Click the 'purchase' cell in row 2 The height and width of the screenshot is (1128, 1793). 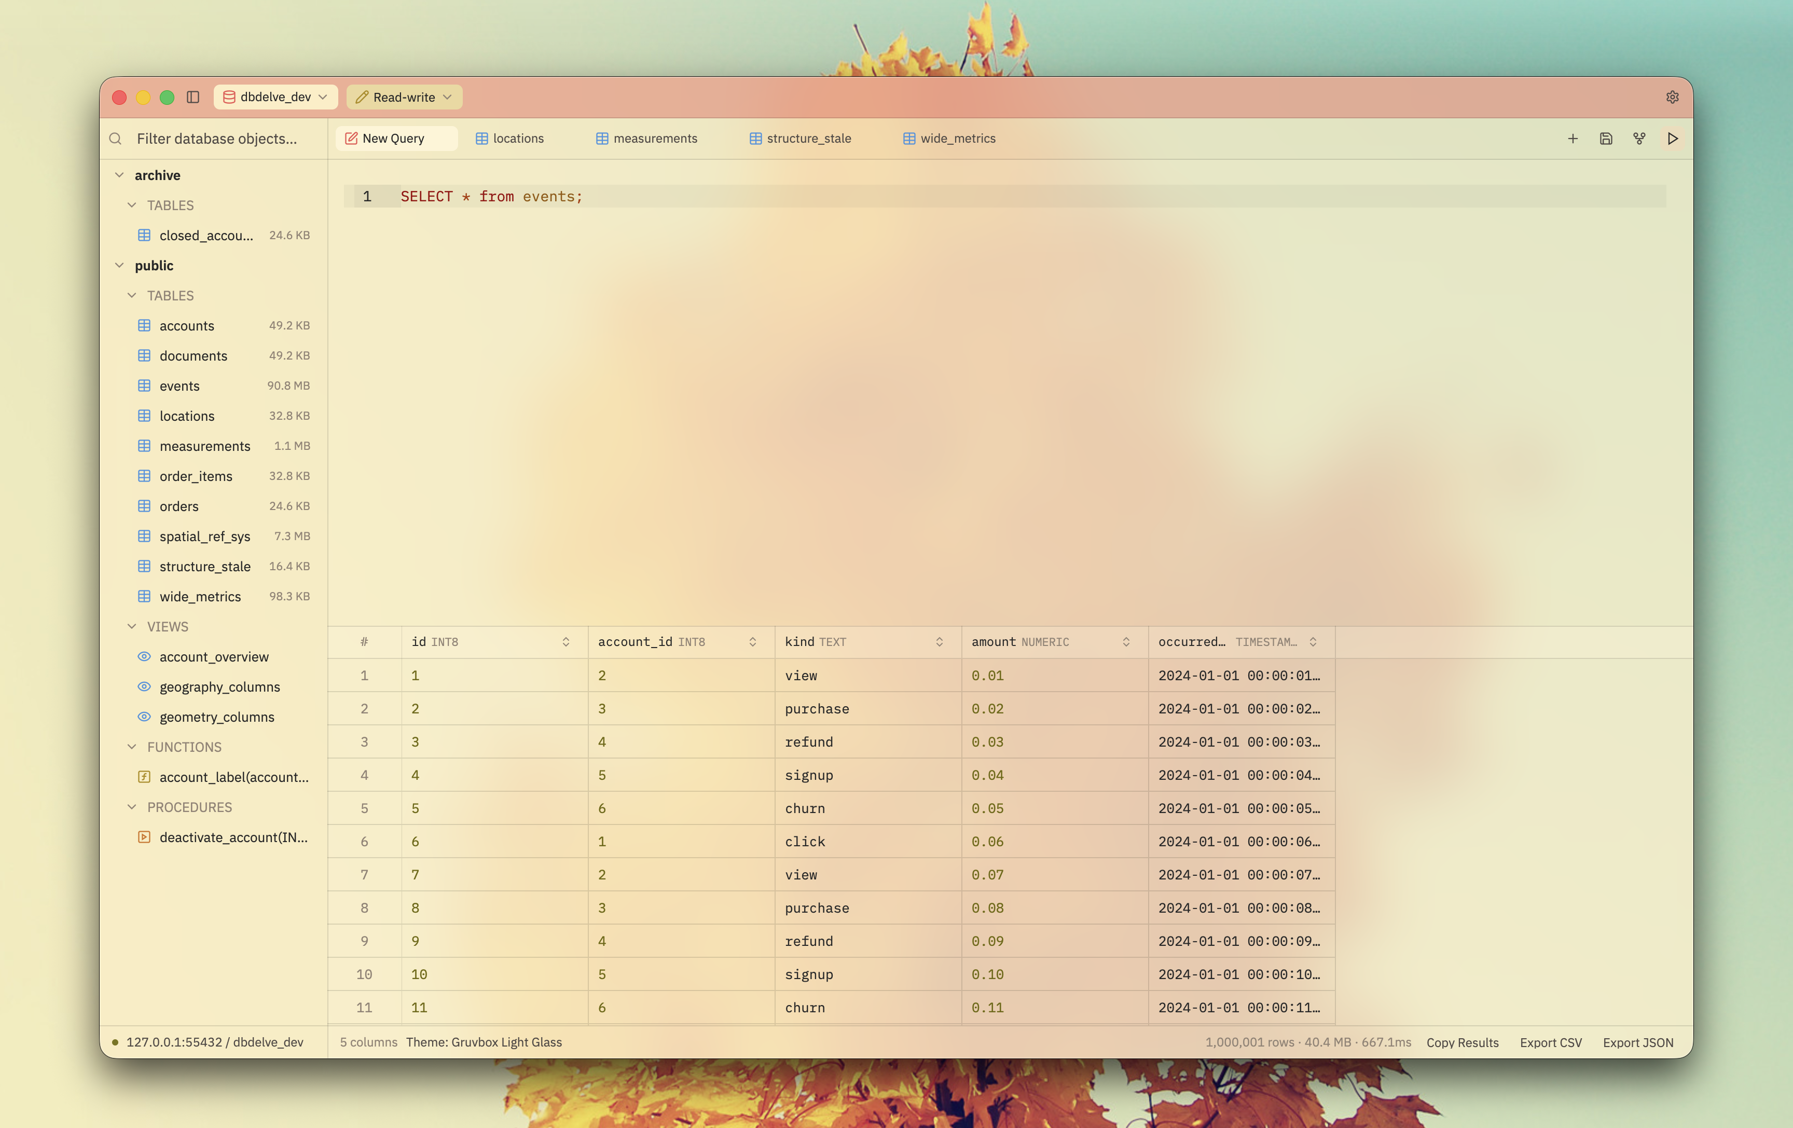tap(868, 709)
